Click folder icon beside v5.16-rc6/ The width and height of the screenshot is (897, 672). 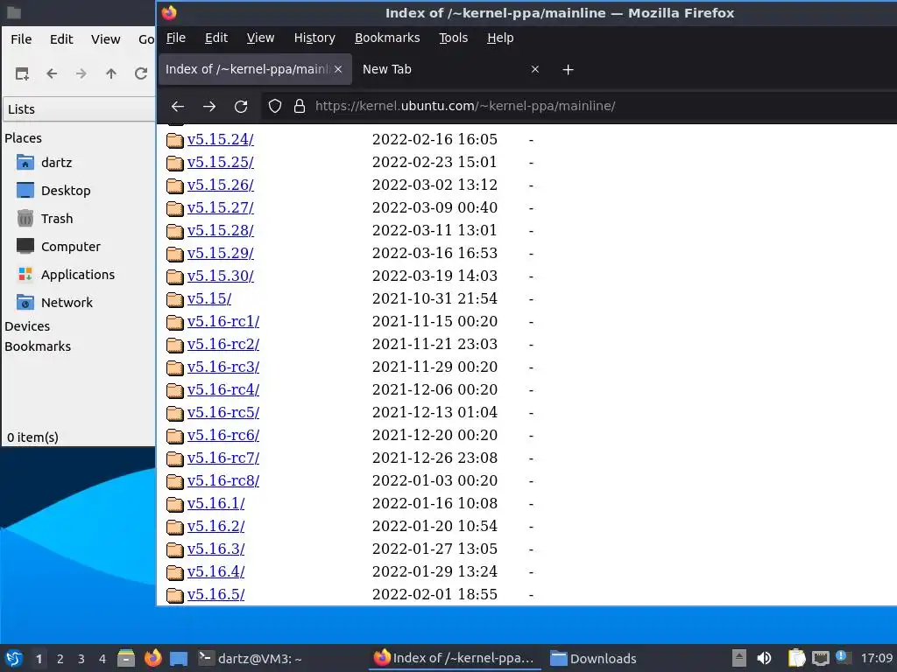point(175,436)
